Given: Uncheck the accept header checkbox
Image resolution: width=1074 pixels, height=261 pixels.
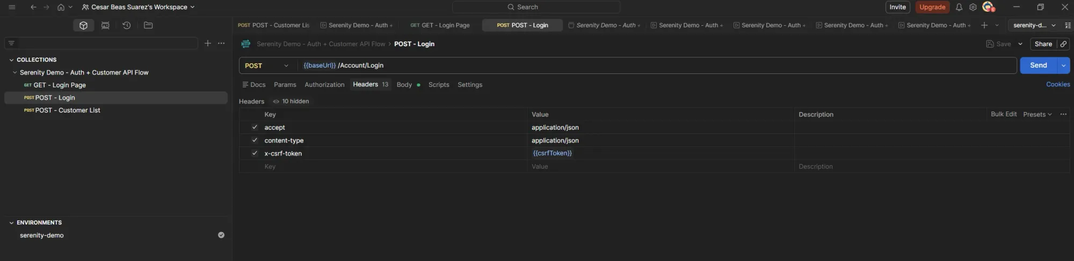Looking at the screenshot, I should [x=255, y=128].
